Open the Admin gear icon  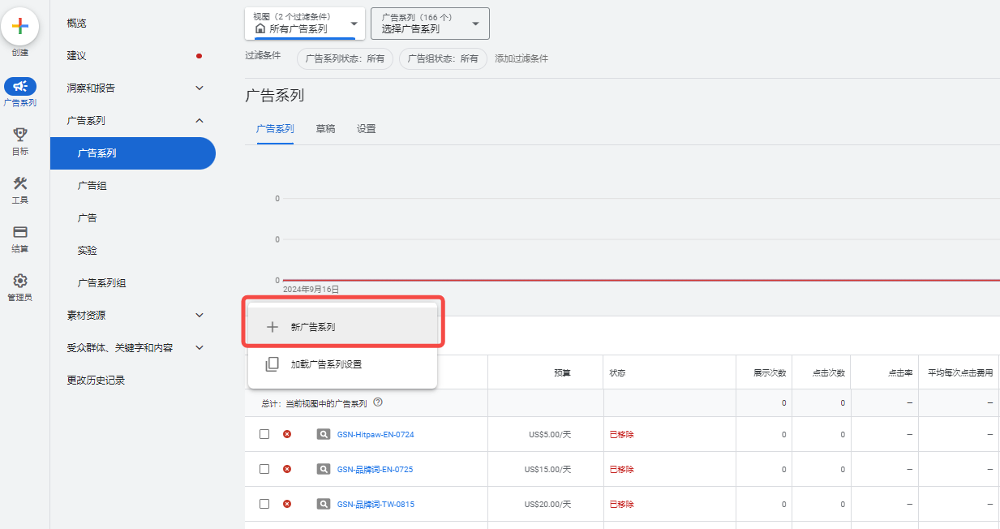point(20,281)
